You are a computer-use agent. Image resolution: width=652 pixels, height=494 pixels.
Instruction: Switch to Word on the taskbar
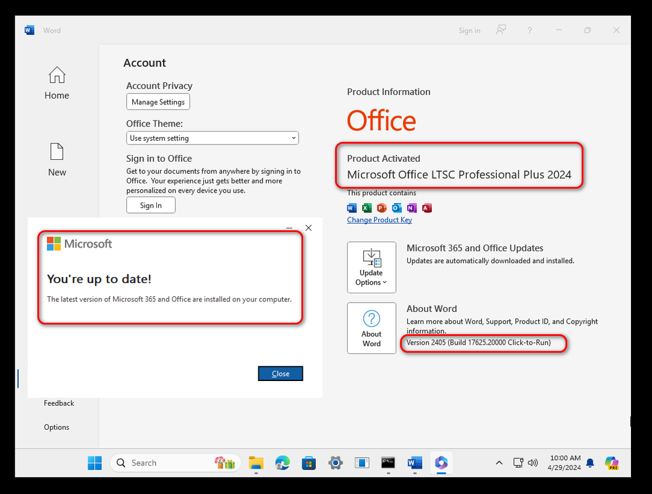[415, 463]
